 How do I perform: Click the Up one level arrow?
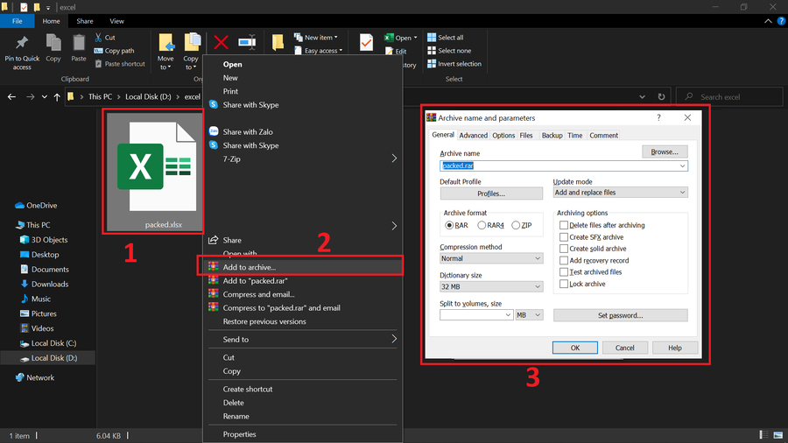point(57,96)
